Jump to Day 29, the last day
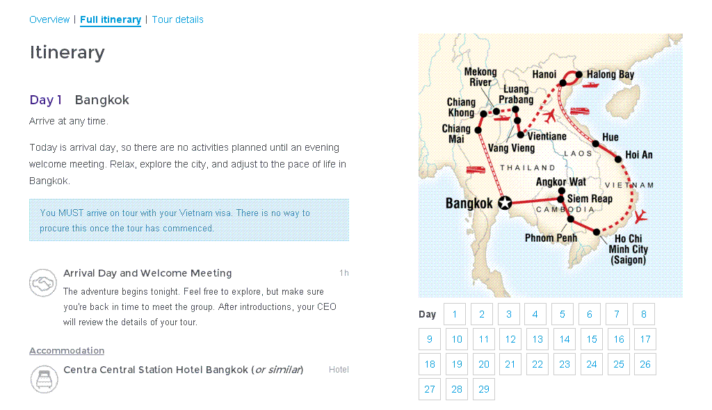Image resolution: width=712 pixels, height=410 pixels. [x=484, y=389]
